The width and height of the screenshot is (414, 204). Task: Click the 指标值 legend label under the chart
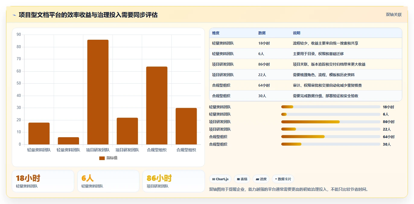pos(112,158)
